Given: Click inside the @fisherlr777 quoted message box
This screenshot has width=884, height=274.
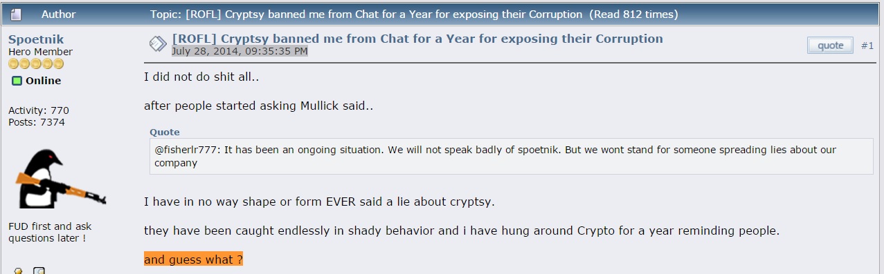Looking at the screenshot, I should coord(512,156).
